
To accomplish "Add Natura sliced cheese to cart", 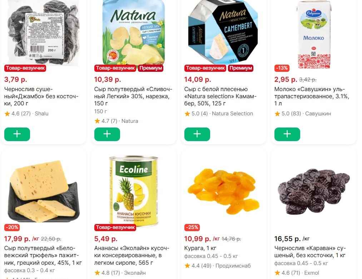I will (x=107, y=134).
